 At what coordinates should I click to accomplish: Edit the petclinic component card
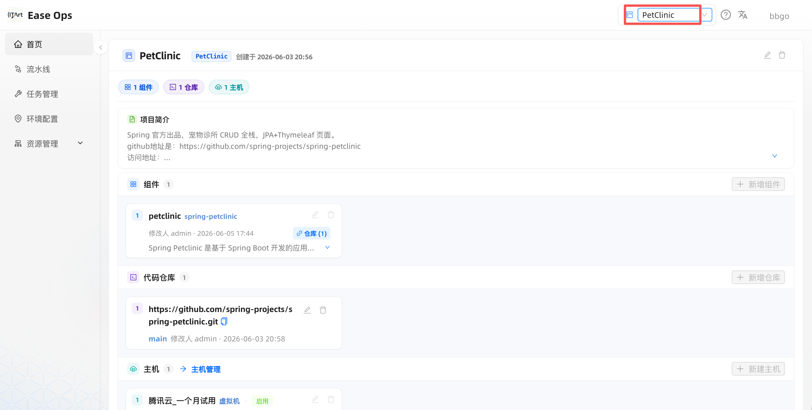pos(315,215)
